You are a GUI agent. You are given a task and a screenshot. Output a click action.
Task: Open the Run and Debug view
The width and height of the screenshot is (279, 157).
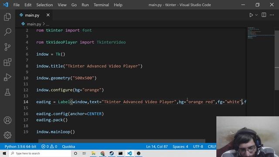point(7,77)
